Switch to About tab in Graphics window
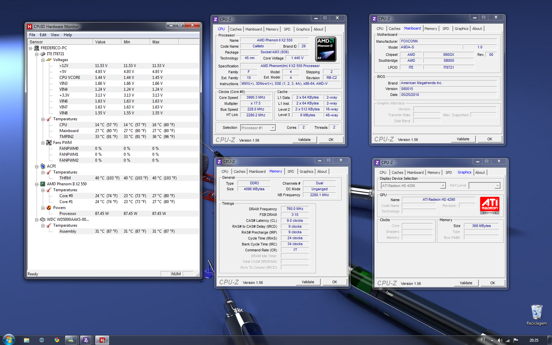The height and width of the screenshot is (345, 552). pos(480,172)
